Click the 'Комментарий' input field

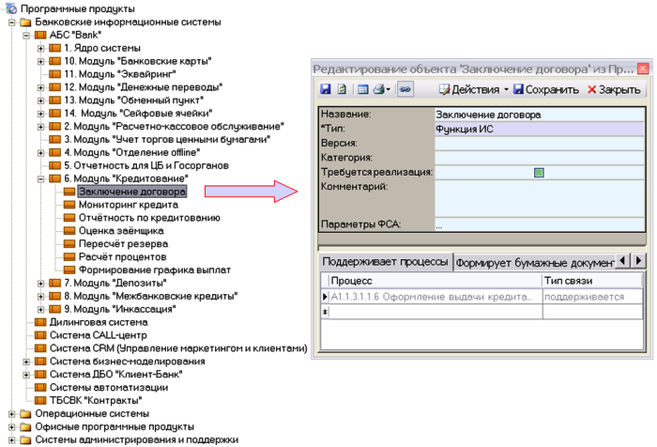539,197
